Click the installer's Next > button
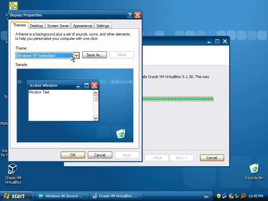This screenshot has height=201, width=268. pos(181,158)
